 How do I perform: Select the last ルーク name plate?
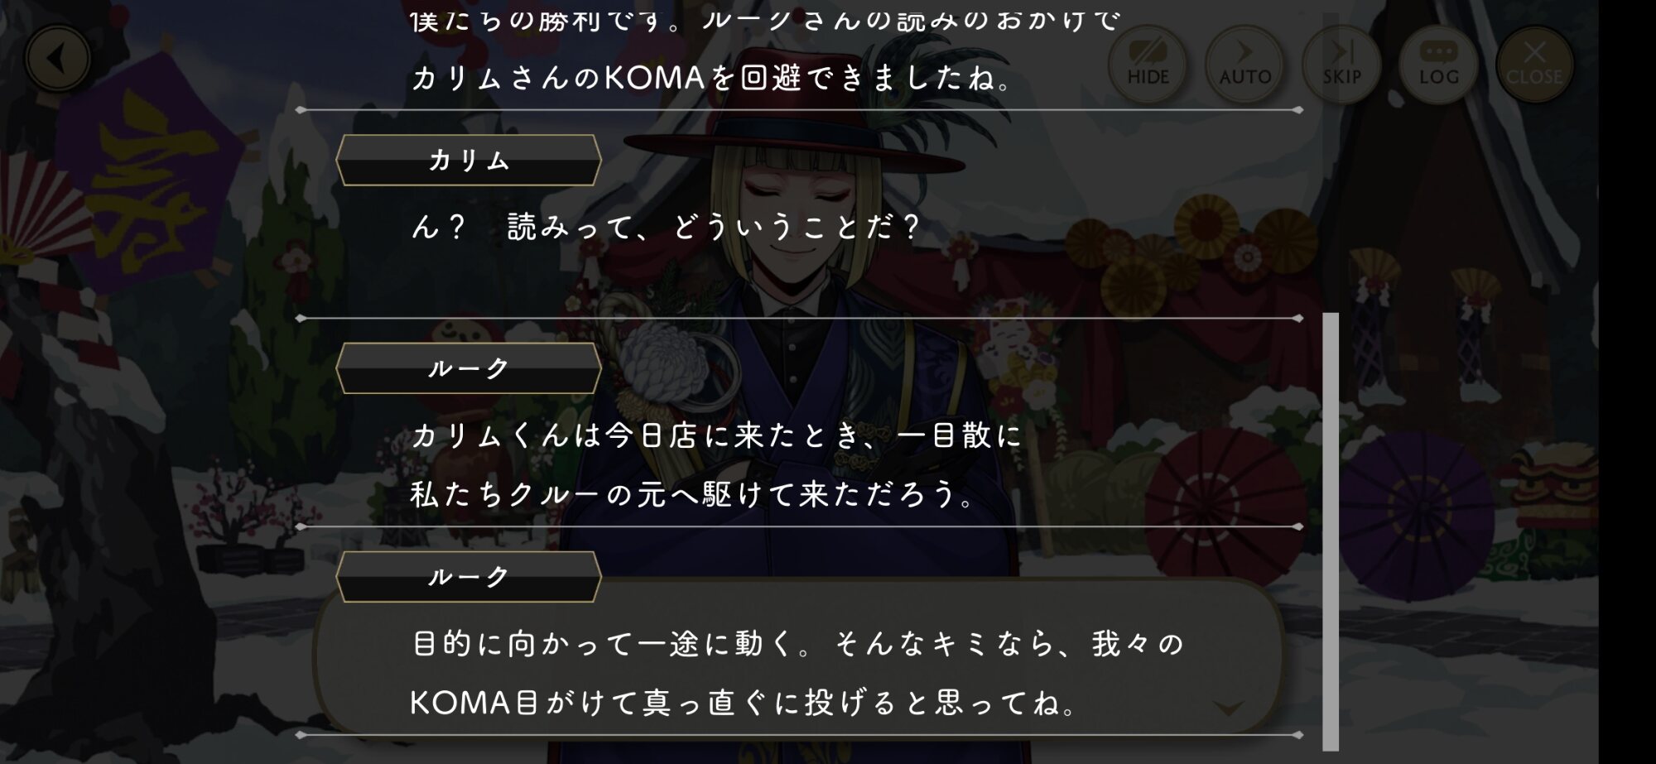point(469,576)
